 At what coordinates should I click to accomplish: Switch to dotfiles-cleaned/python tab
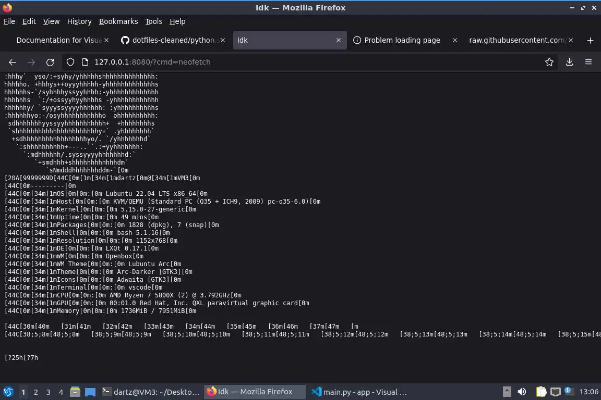tap(173, 40)
